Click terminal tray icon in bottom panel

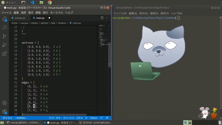pos(190,123)
